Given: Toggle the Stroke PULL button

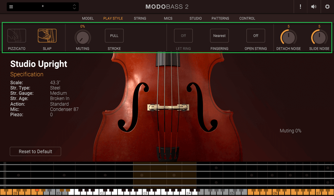Looking at the screenshot, I should tap(114, 36).
